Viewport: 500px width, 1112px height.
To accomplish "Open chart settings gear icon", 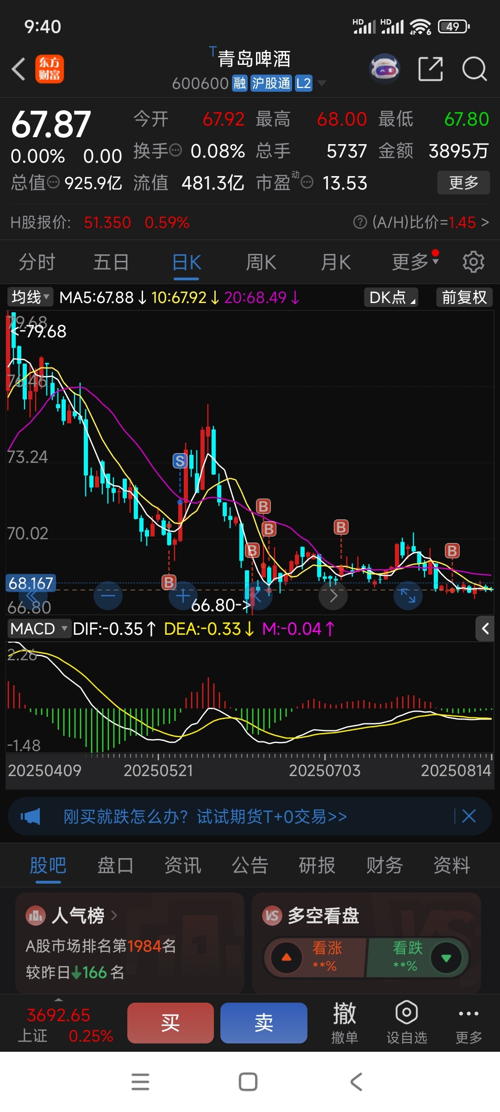I will coord(474,262).
